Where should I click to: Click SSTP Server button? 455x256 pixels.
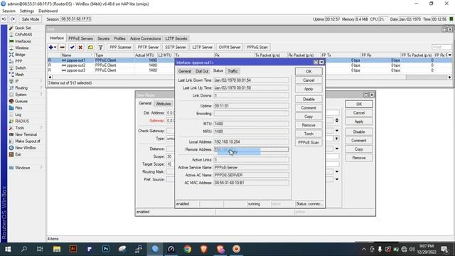[x=176, y=48]
